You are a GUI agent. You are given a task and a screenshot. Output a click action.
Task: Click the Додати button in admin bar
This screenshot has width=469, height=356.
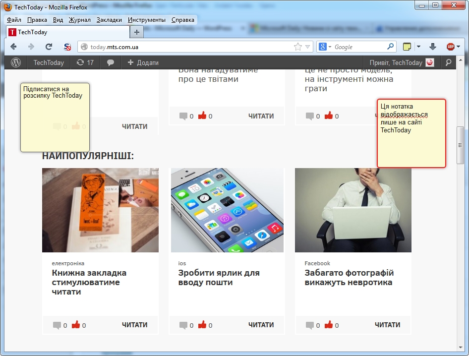click(x=143, y=62)
